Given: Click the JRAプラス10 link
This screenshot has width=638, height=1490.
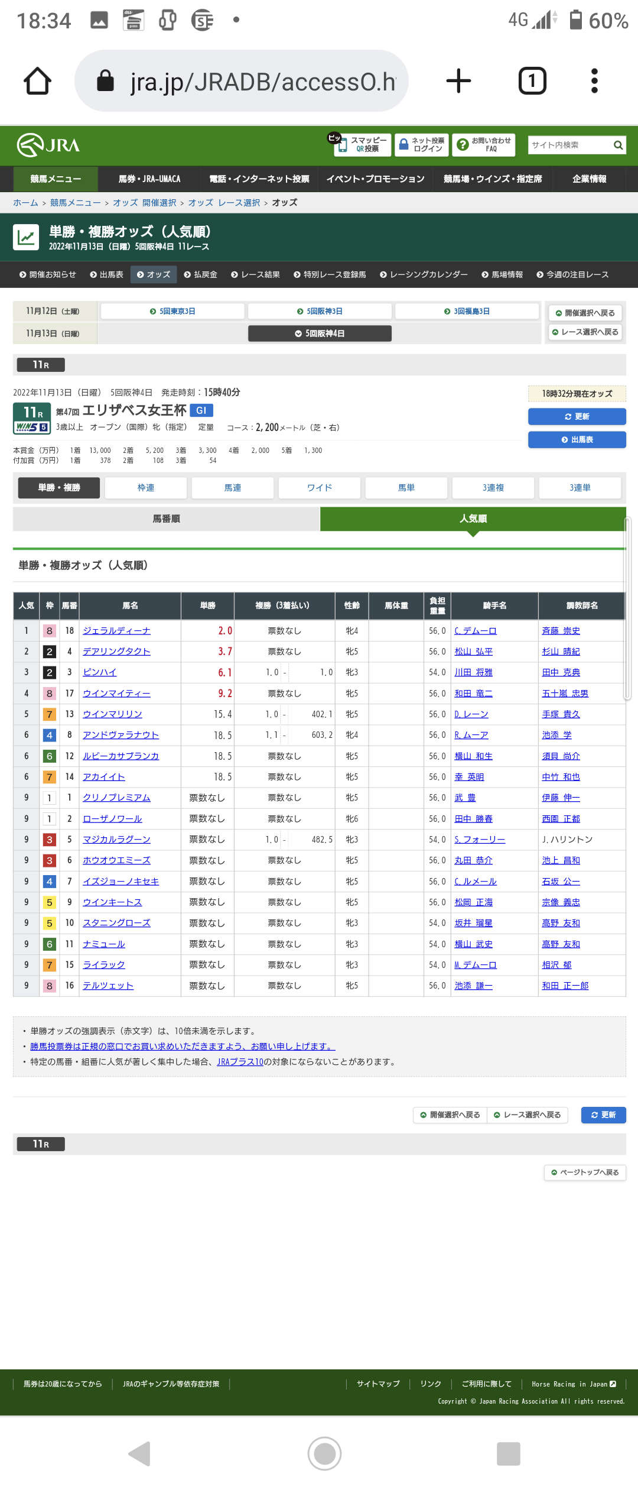Looking at the screenshot, I should pos(240,1062).
